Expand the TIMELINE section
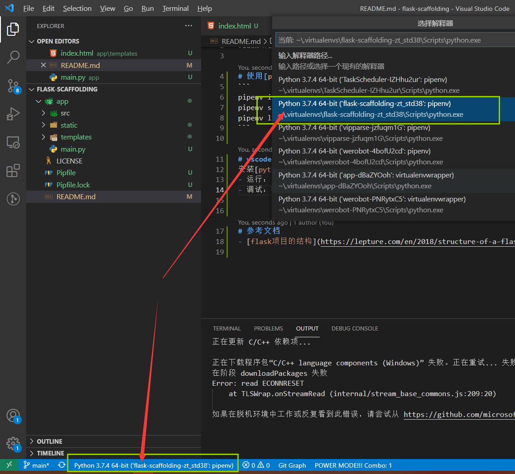Screen dimensions: 515x474 pos(114,453)
